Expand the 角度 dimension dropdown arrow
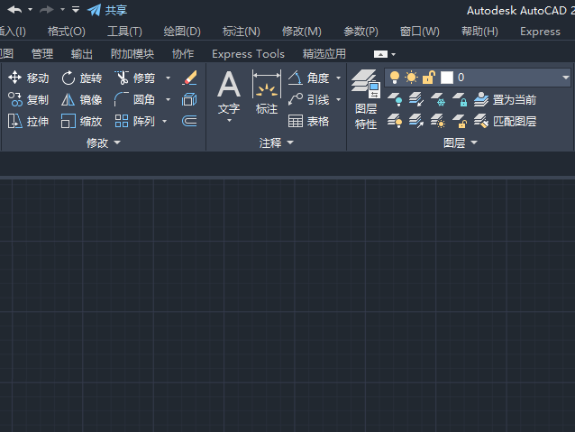Viewport: 575px width, 432px height. [x=339, y=78]
